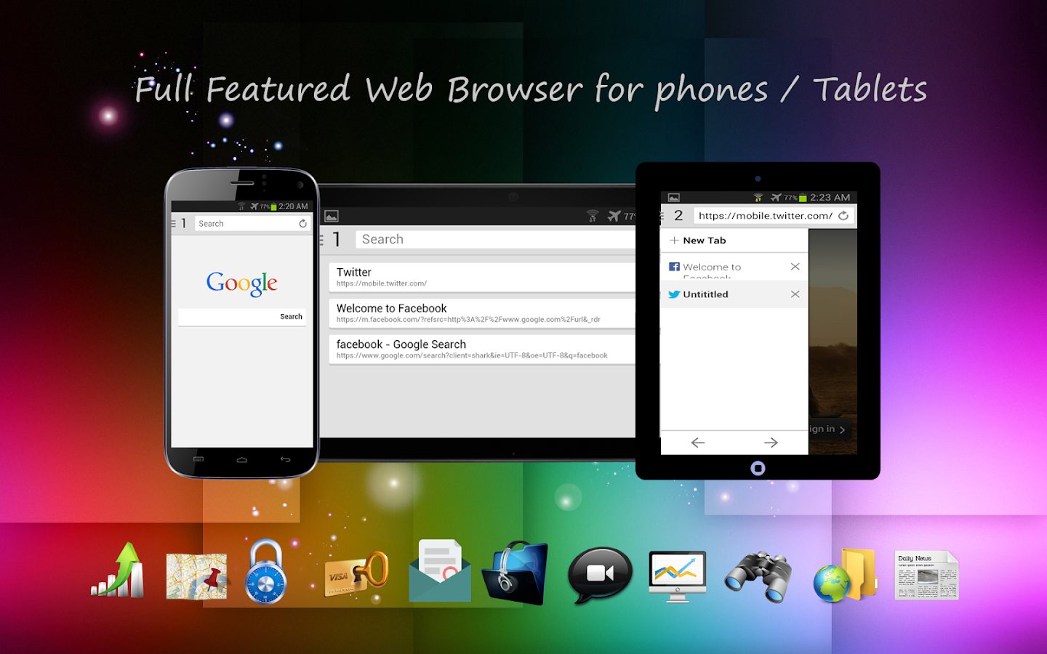Close the Welcome to Facebook tab
The height and width of the screenshot is (654, 1047).
795,267
